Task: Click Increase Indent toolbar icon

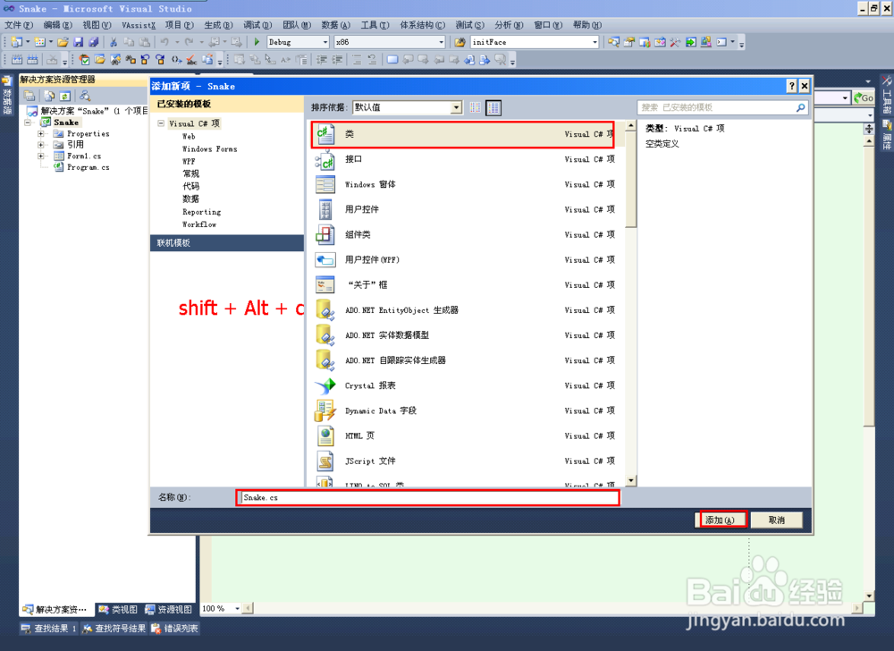Action: [338, 60]
